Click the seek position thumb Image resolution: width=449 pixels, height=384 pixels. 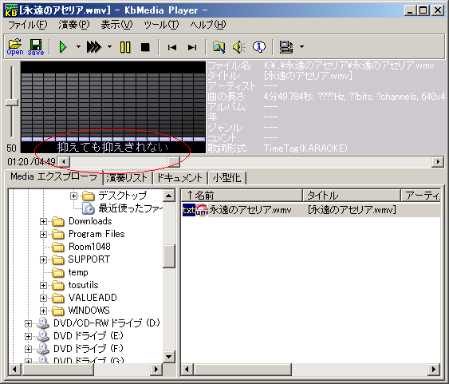(x=174, y=162)
